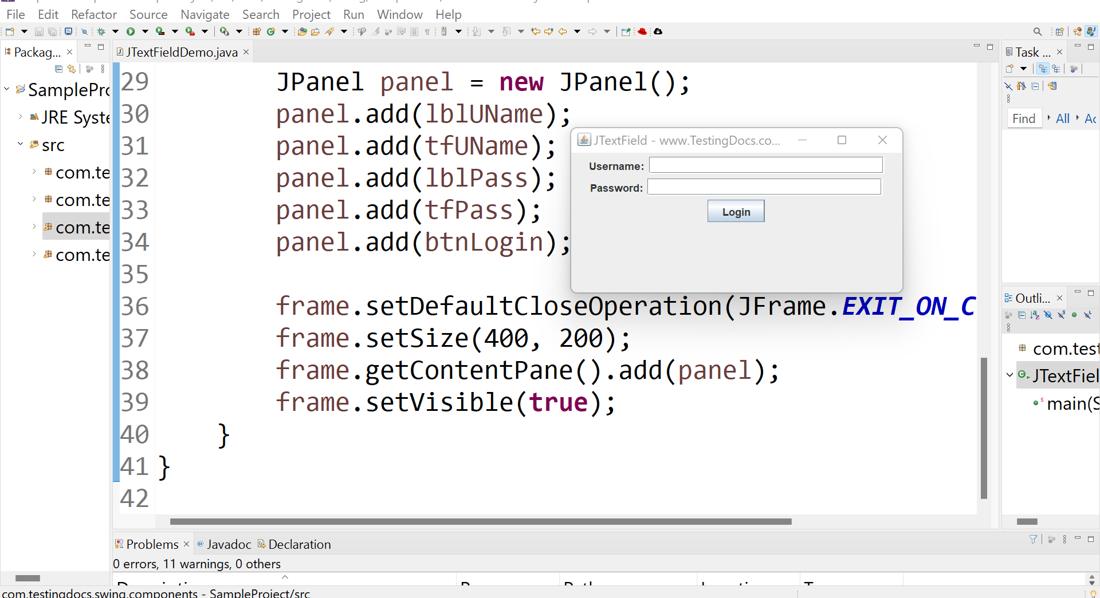
Task: Toggle Hide Static Members in the Outline view
Action: 1062,315
